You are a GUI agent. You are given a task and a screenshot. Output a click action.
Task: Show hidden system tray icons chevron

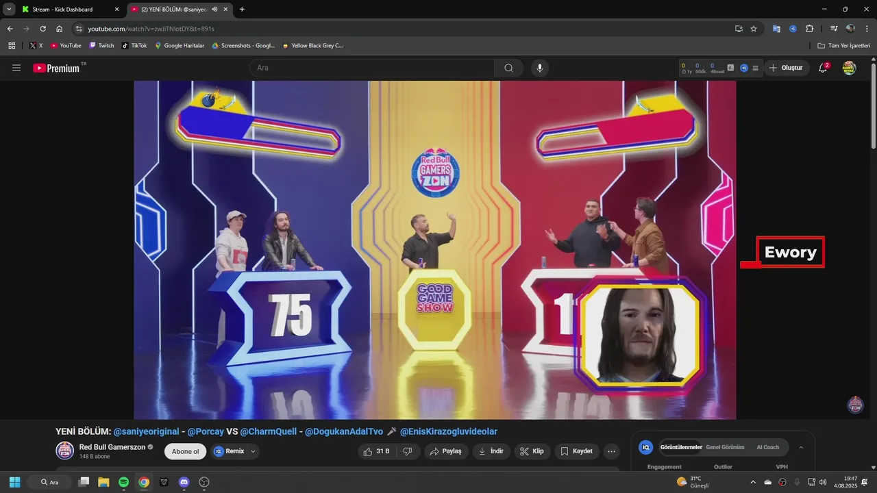click(753, 482)
